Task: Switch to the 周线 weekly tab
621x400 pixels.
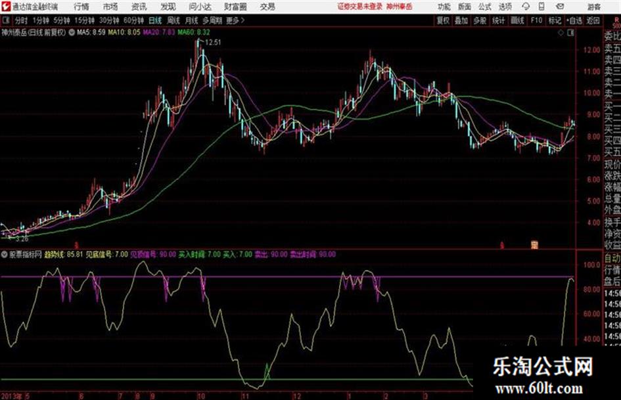Action: [173, 20]
